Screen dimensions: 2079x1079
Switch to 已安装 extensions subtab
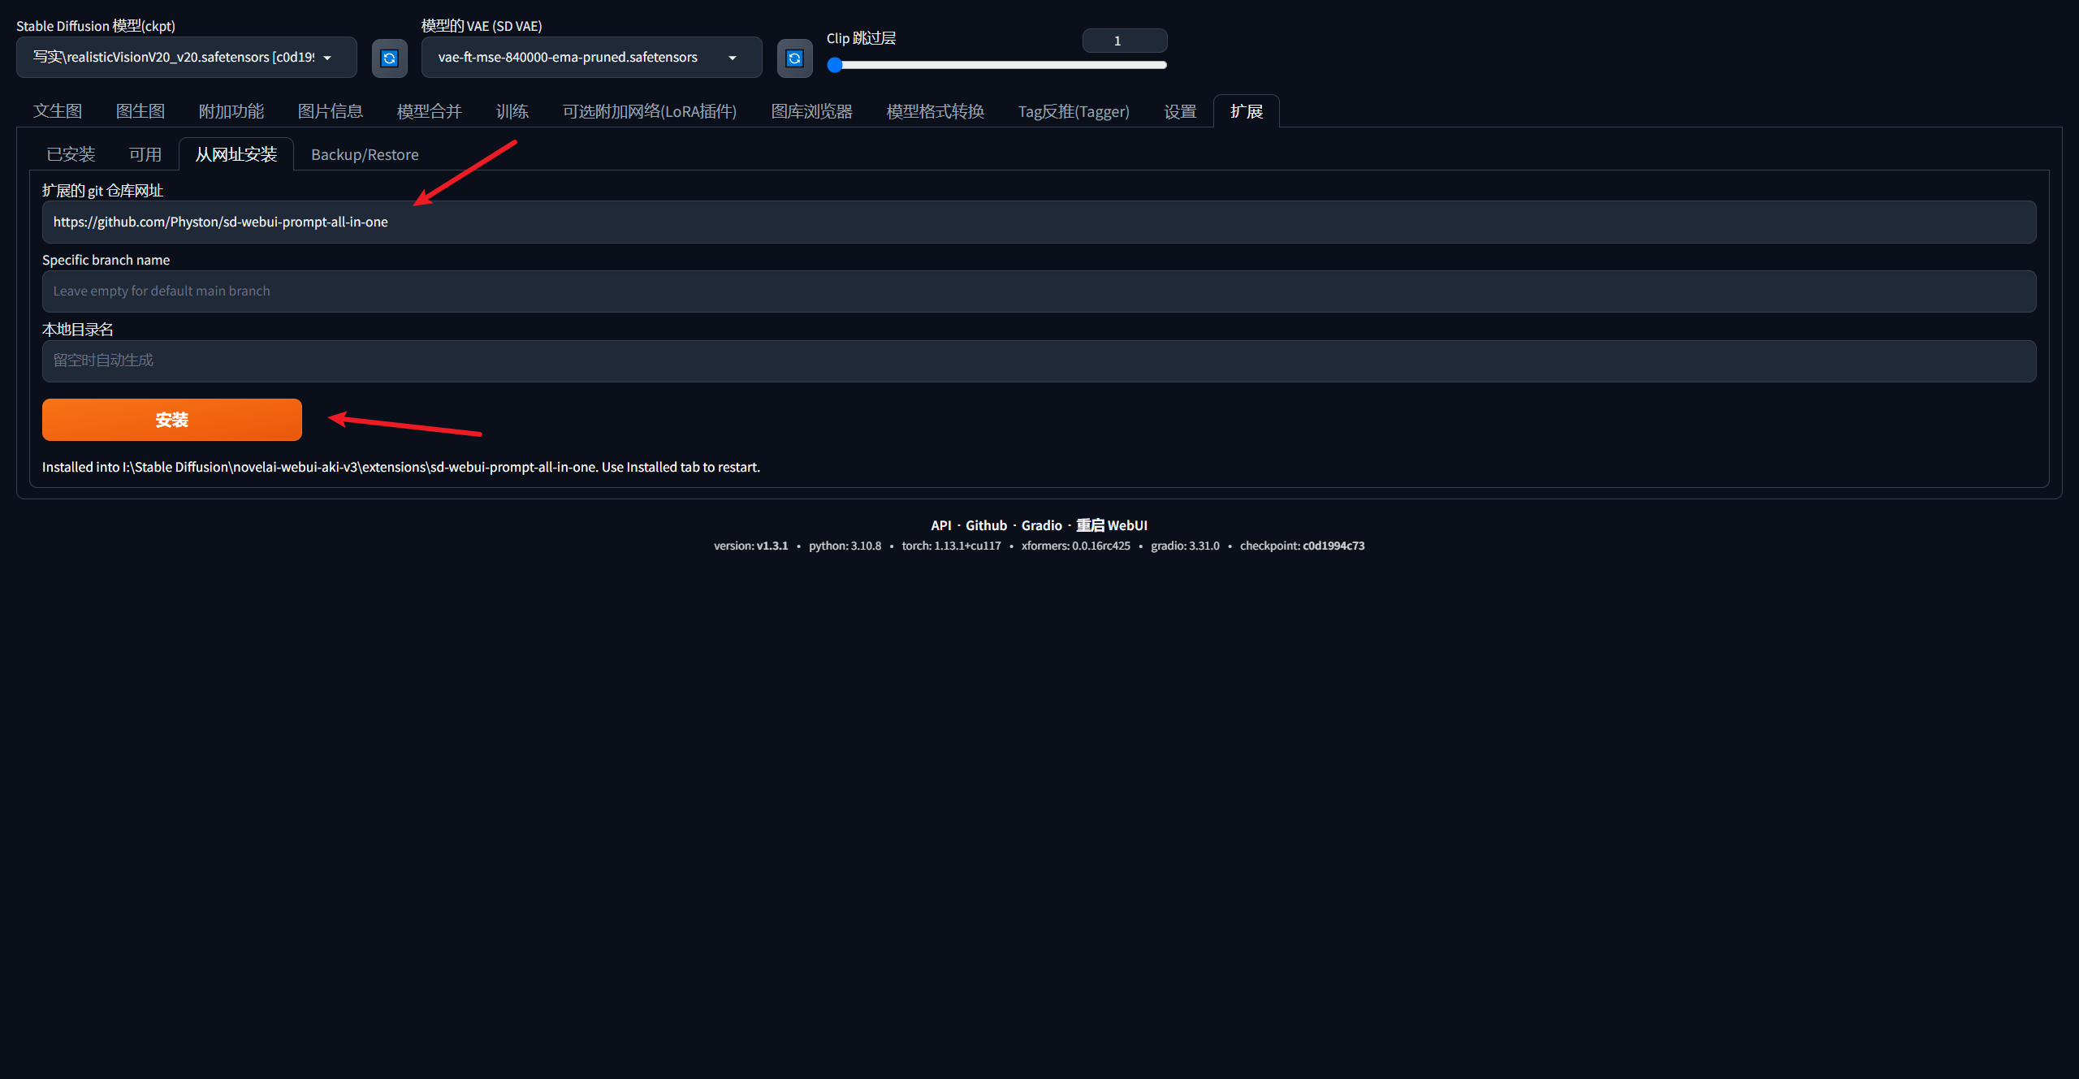[71, 154]
